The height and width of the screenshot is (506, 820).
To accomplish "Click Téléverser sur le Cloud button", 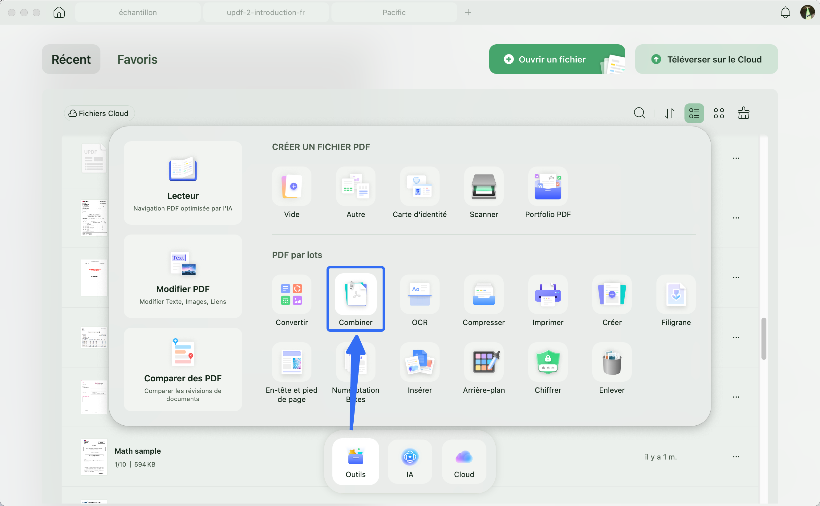I will click(x=707, y=59).
